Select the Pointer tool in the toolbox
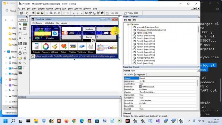This screenshot has width=222, height=125. pos(20,24)
